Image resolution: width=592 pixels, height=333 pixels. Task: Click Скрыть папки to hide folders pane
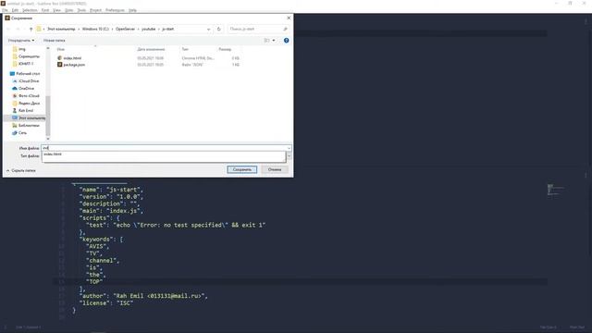[x=20, y=170]
